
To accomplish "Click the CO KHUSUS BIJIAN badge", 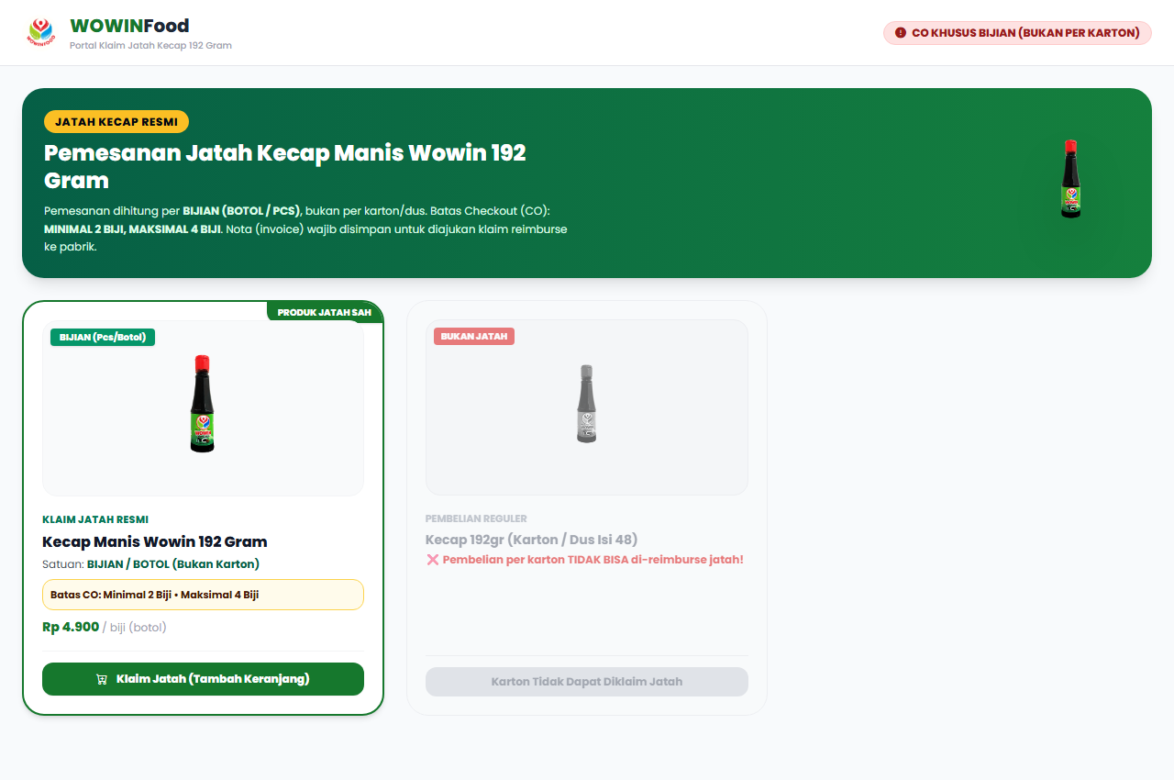I will tap(1017, 33).
